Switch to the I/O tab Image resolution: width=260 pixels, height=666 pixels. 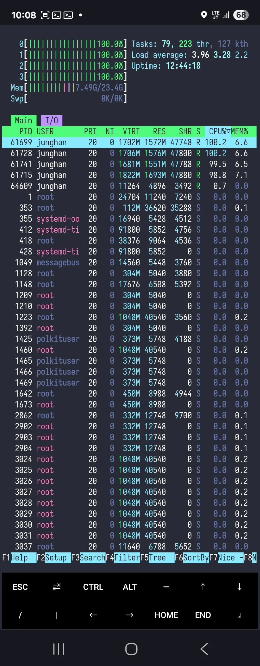(x=52, y=120)
